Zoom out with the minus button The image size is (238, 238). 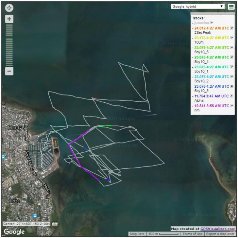pos(9,71)
